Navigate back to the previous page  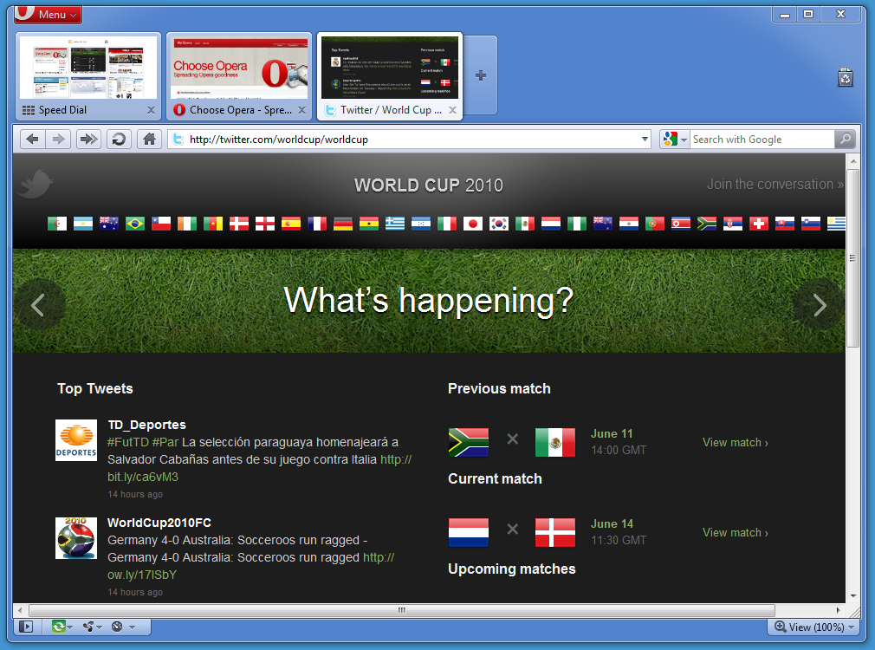coord(31,139)
